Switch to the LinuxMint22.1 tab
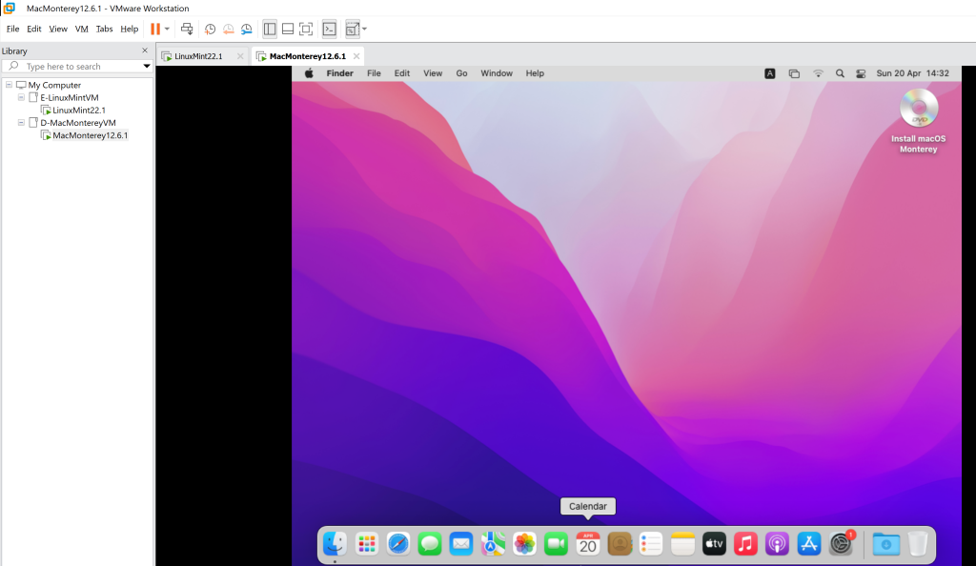 click(198, 56)
